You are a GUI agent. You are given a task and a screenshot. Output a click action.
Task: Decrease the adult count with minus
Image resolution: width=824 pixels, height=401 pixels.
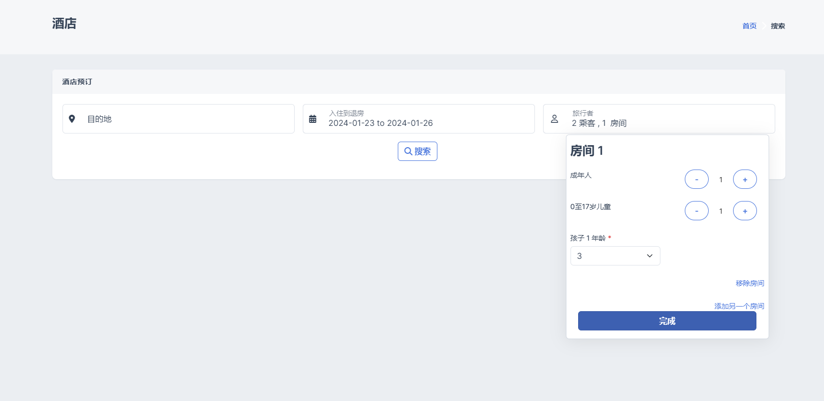(x=696, y=180)
